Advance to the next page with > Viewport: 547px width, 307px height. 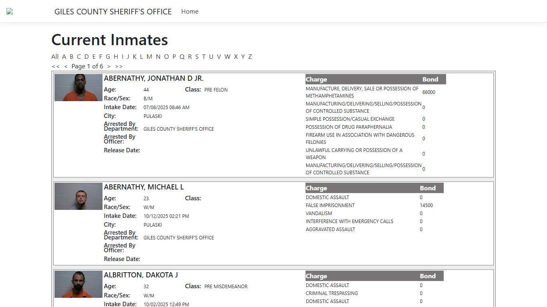[109, 66]
